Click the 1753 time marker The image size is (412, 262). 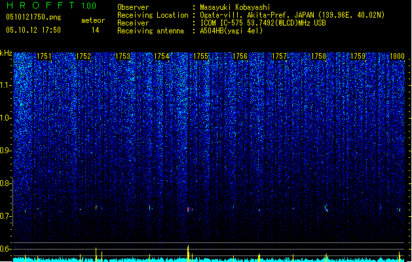pyautogui.click(x=122, y=56)
